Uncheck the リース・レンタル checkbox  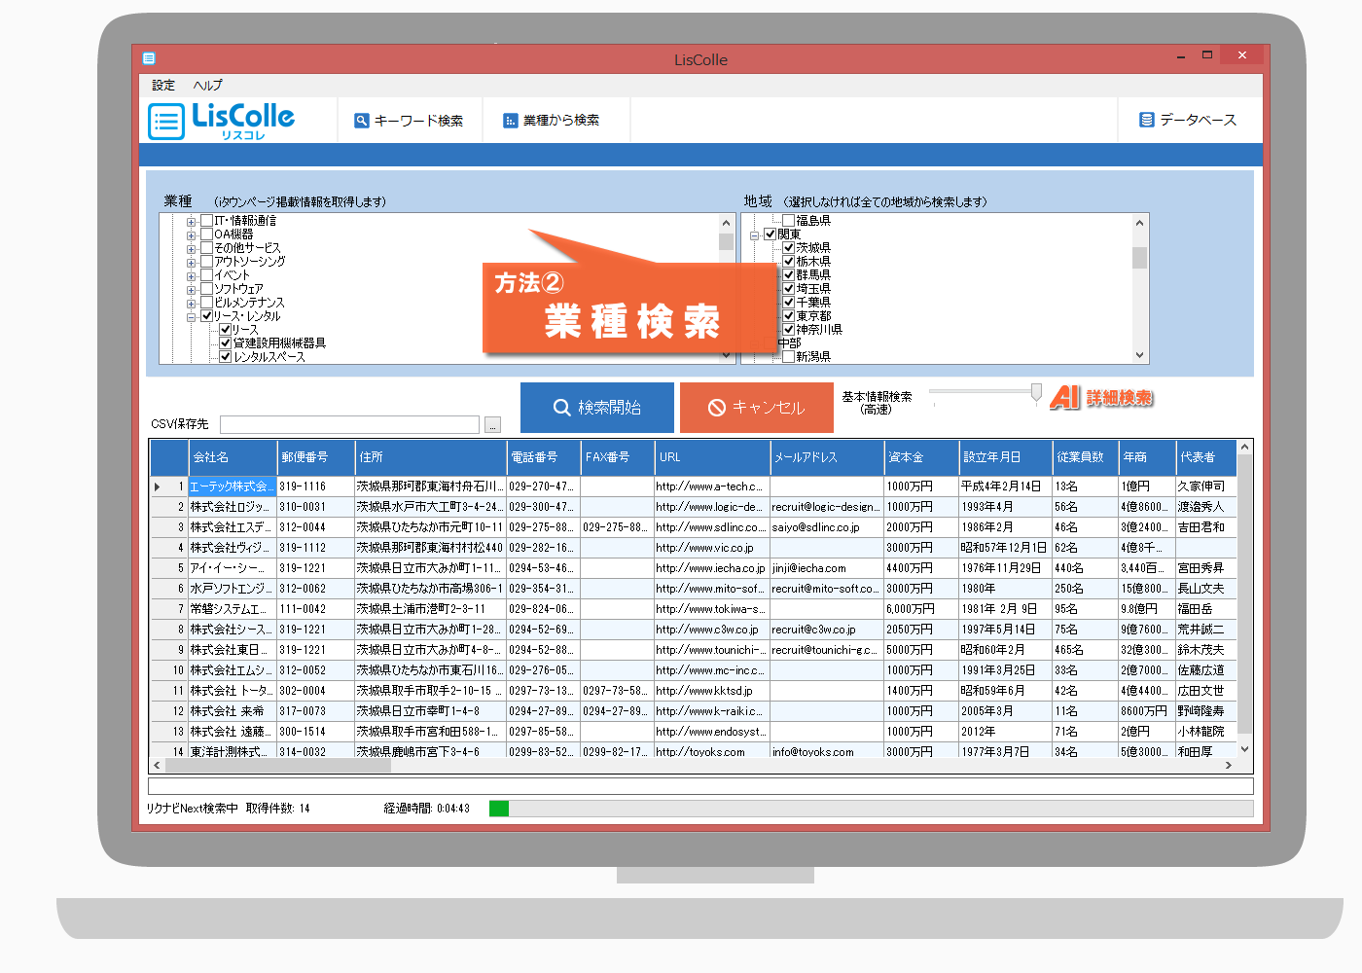[x=206, y=316]
